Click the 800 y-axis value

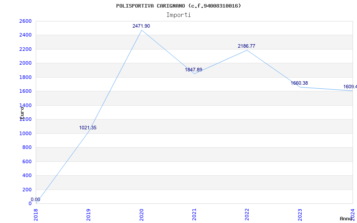pos(27,148)
